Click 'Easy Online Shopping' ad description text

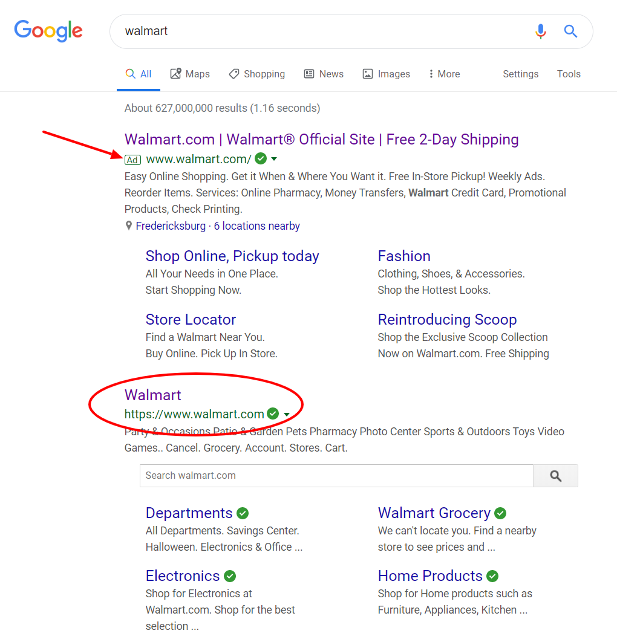pyautogui.click(x=345, y=193)
